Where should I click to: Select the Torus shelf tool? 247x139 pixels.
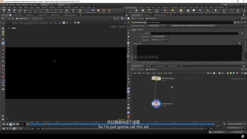tap(20, 11)
